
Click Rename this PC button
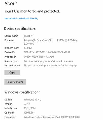coord(15,82)
